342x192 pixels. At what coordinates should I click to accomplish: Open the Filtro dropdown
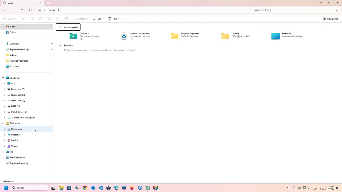coord(114,19)
